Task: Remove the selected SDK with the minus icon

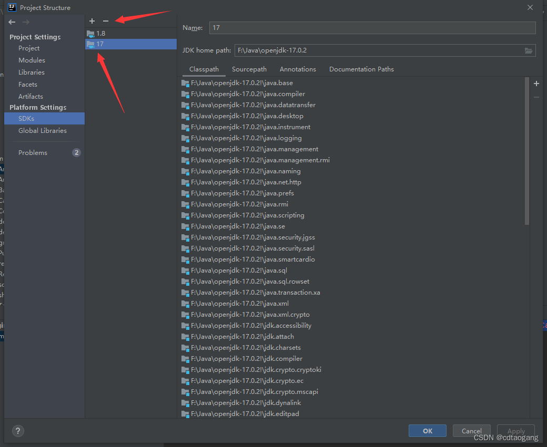Action: [x=106, y=21]
